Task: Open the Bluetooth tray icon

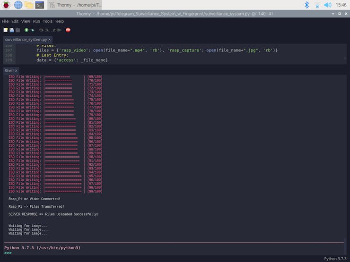Action: click(306, 5)
